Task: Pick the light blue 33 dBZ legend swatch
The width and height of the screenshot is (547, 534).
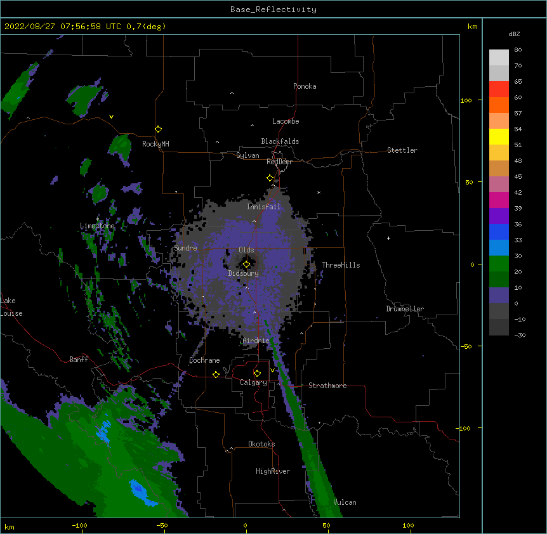Action: (499, 248)
